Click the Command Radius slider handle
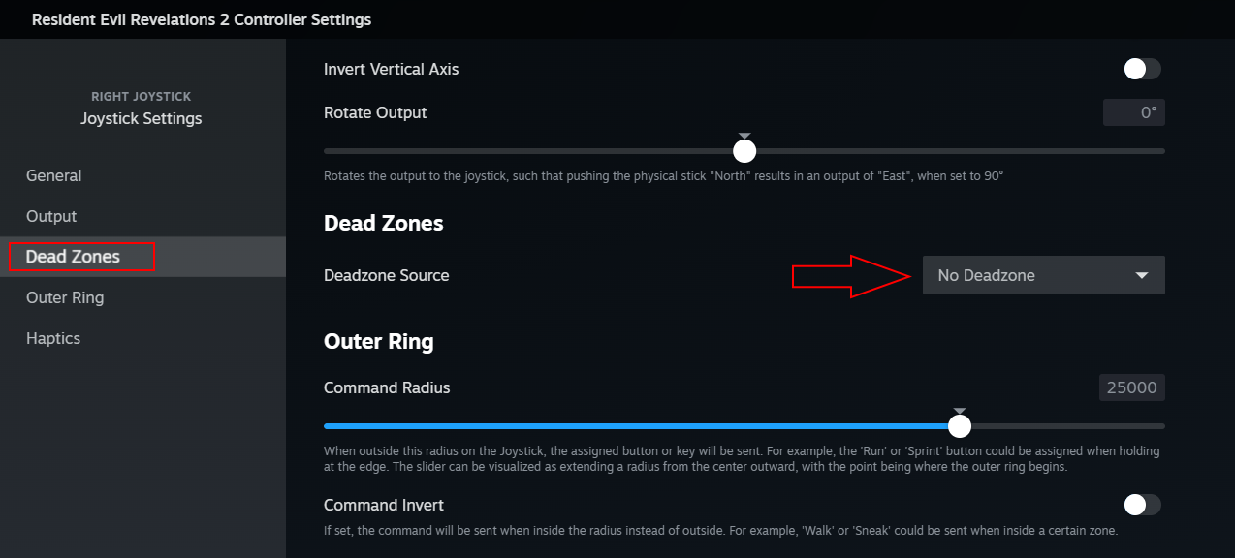This screenshot has height=558, width=1235. [x=960, y=426]
